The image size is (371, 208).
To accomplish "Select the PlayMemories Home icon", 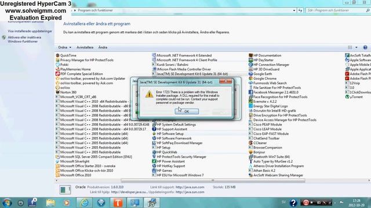I will click(x=57, y=69).
